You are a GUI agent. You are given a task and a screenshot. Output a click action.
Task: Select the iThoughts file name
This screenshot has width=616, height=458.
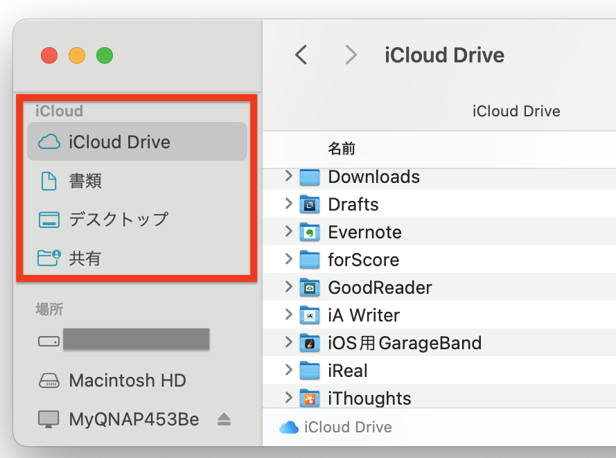pos(370,398)
